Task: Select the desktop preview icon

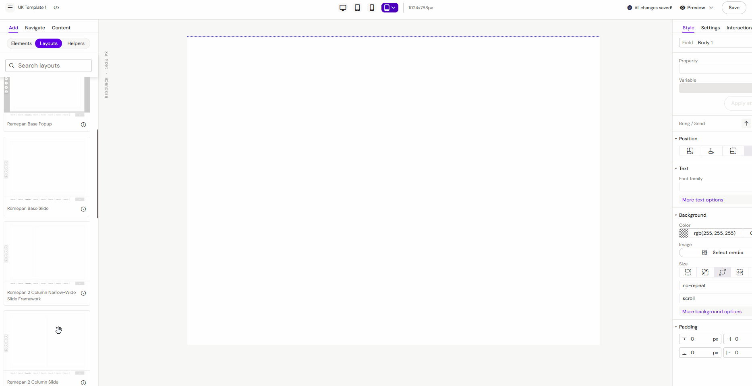Action: click(x=343, y=7)
